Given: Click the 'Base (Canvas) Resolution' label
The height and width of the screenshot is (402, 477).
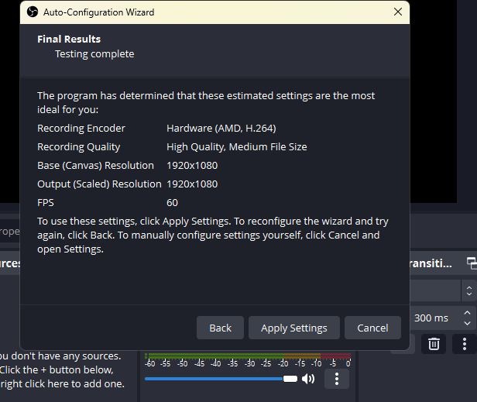Looking at the screenshot, I should pyautogui.click(x=95, y=166).
